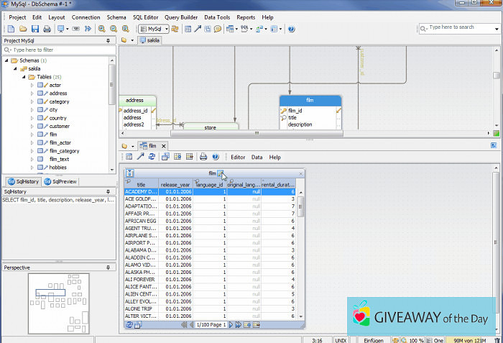Open the MySql database dropdown
503x343 pixels.
(153, 29)
